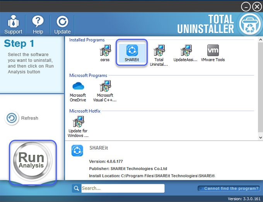
Task: Open the Support section
Action: 13,24
